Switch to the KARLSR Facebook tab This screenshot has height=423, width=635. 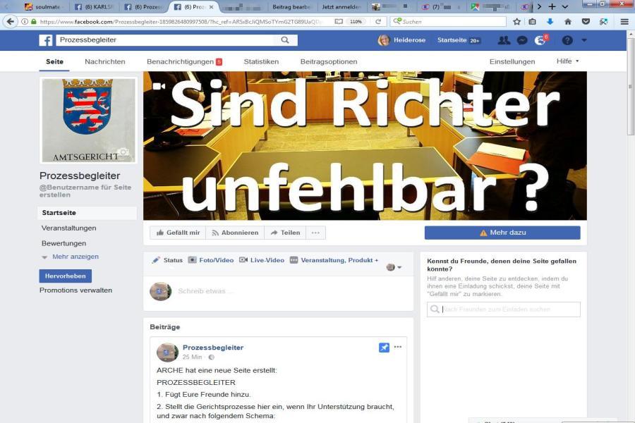[95, 7]
